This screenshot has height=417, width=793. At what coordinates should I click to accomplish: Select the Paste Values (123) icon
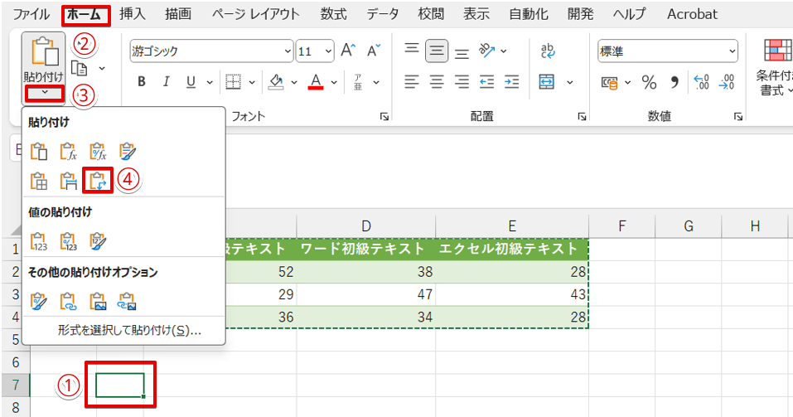pos(39,241)
